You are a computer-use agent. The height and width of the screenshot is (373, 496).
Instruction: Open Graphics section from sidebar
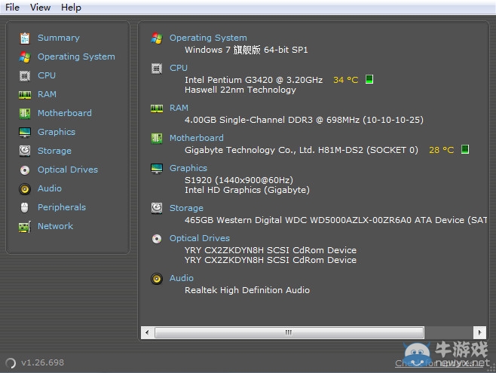point(57,132)
